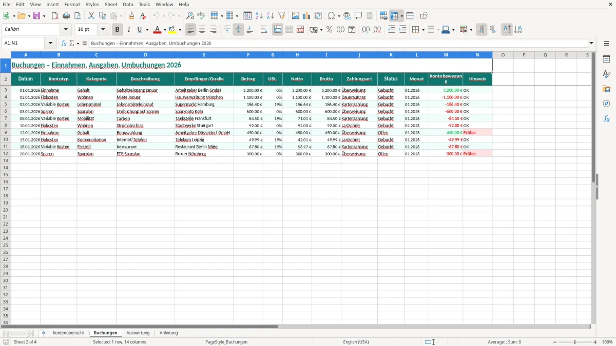Image resolution: width=616 pixels, height=346 pixels.
Task: Click the zoom slider in status bar
Action: coord(575,342)
